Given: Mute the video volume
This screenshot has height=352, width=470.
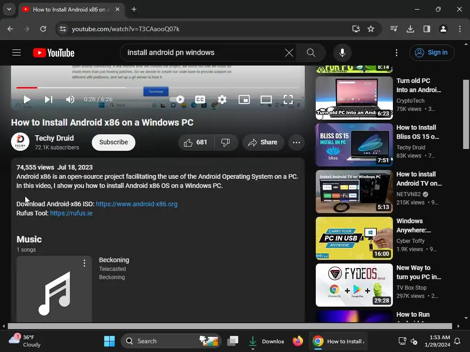Looking at the screenshot, I should pos(70,99).
